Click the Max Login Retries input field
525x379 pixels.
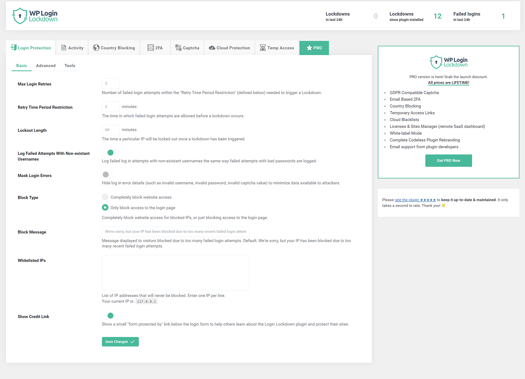coord(111,84)
